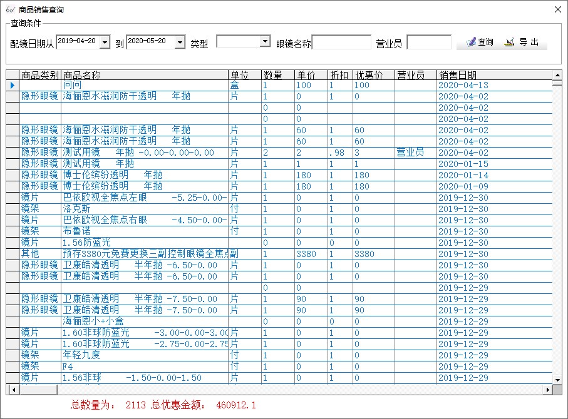Open the end date dropdown 2020-05-20
The image size is (568, 419).
pyautogui.click(x=180, y=43)
